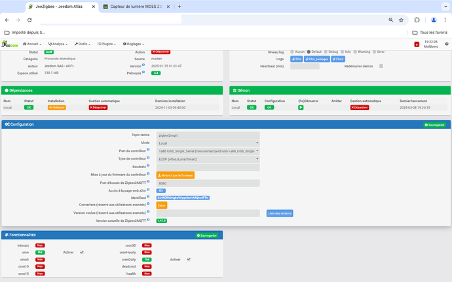Click Relancer dependencies button
This screenshot has height=282, width=452.
click(57, 107)
